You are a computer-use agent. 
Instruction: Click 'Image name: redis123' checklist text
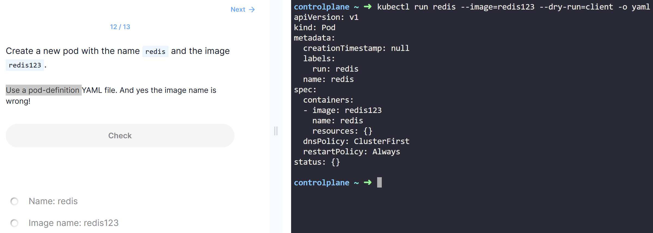(74, 223)
